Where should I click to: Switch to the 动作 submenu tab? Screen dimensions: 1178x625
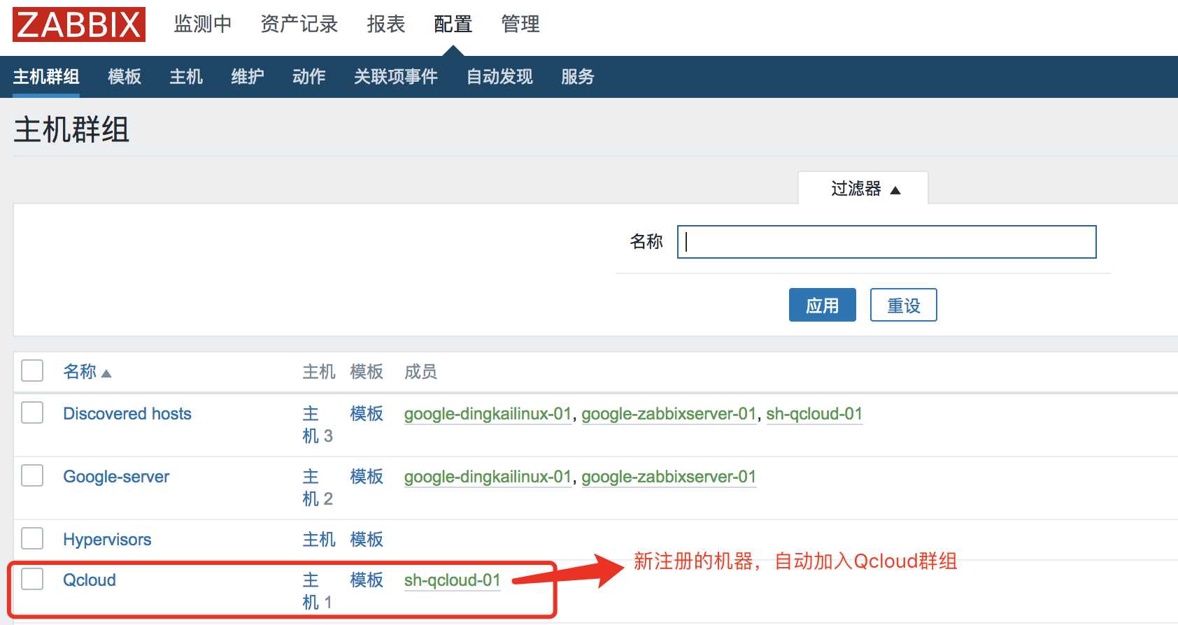click(x=309, y=76)
